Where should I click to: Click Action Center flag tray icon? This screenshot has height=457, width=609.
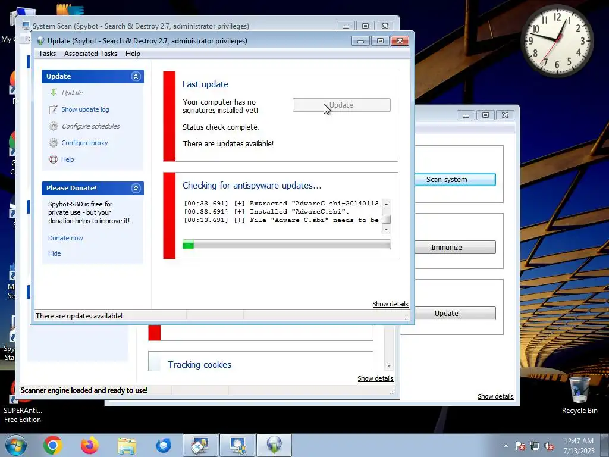point(520,446)
